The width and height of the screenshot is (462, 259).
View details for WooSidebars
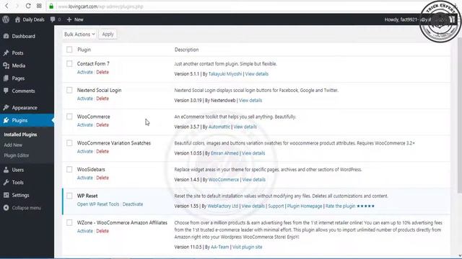(x=253, y=179)
